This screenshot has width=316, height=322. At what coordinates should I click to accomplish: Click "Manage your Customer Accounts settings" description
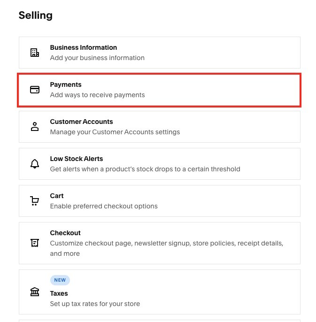coord(115,132)
